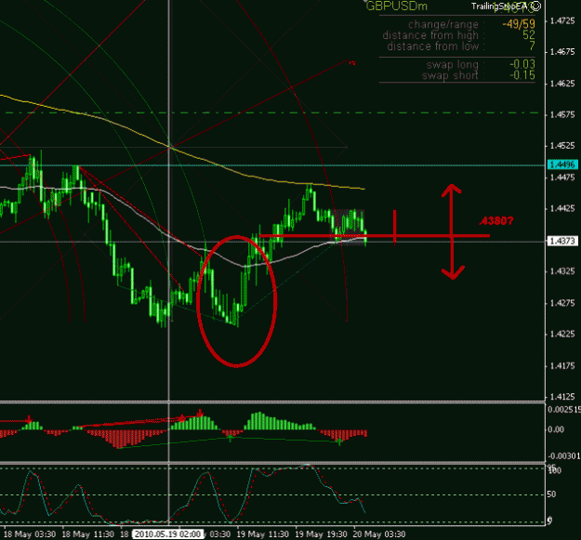Click the GBPUSDm symbol label

(396, 6)
